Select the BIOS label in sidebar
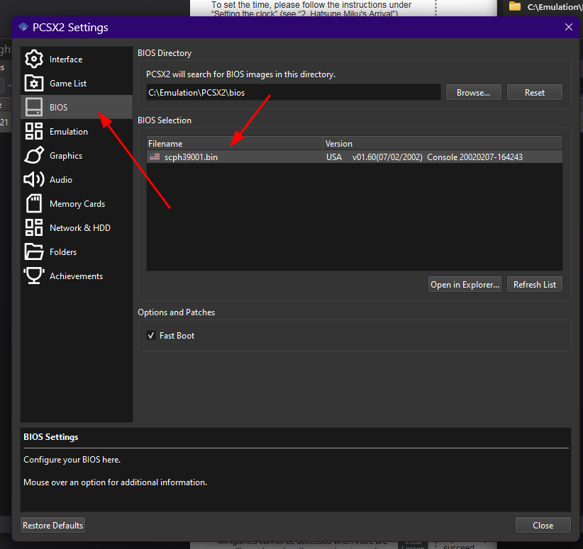The width and height of the screenshot is (583, 549). point(58,108)
